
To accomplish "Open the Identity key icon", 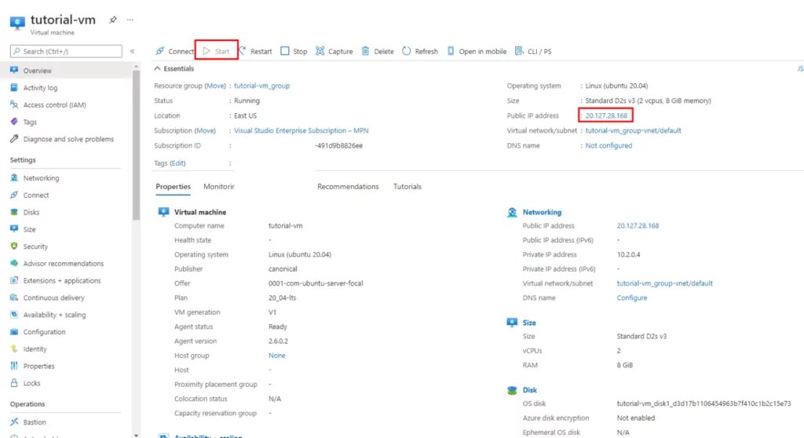I will pyautogui.click(x=14, y=349).
